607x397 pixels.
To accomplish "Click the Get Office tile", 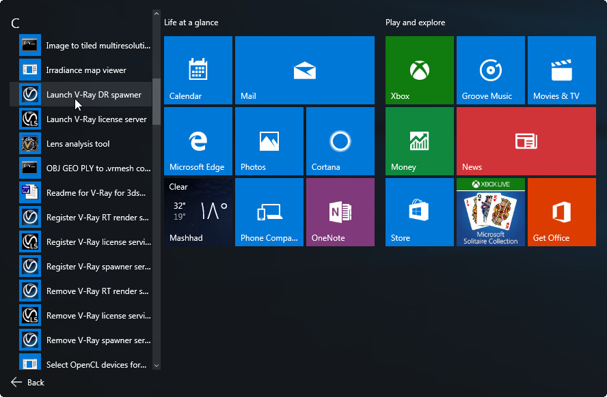I will point(562,212).
